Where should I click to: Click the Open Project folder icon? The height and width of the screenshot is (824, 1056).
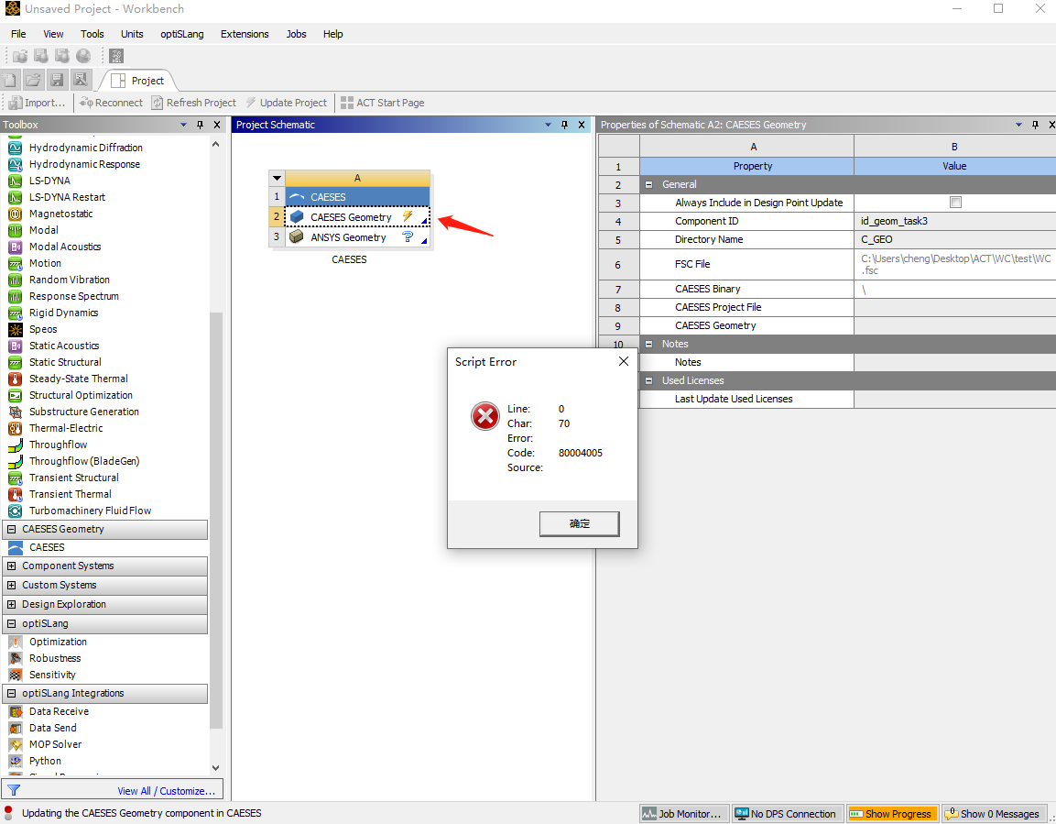tap(33, 80)
